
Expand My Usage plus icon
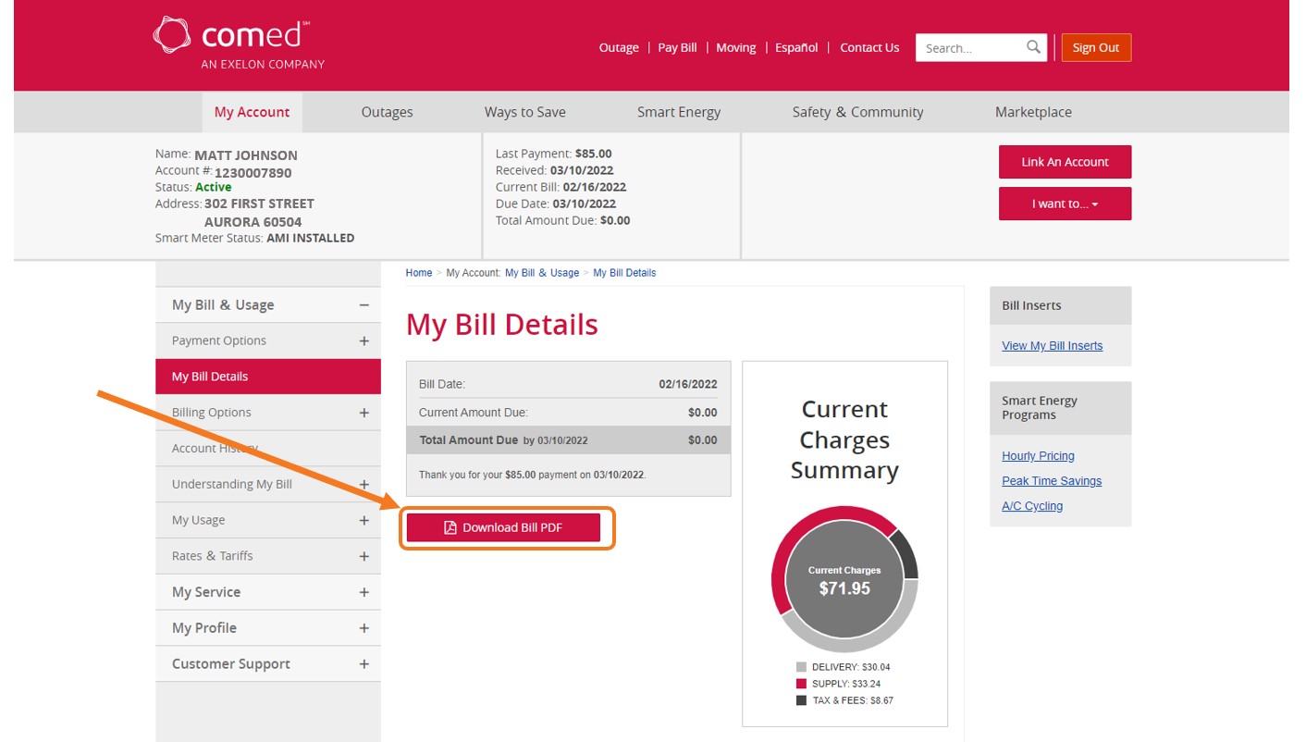point(363,521)
